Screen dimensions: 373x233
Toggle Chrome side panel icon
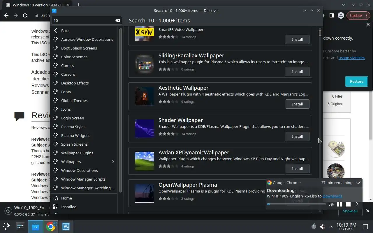coord(332,15)
